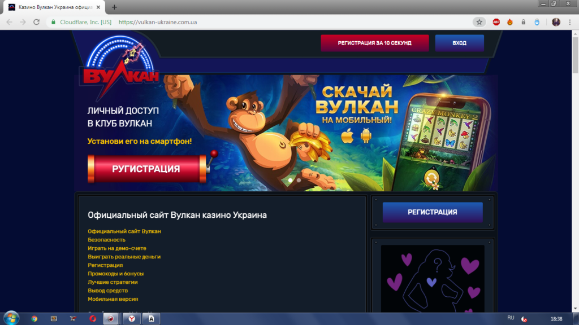Reload the page with refresh icon
579x325 pixels.
point(36,22)
